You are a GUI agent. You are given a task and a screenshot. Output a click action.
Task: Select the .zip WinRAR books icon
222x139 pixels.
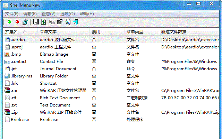point(7,112)
